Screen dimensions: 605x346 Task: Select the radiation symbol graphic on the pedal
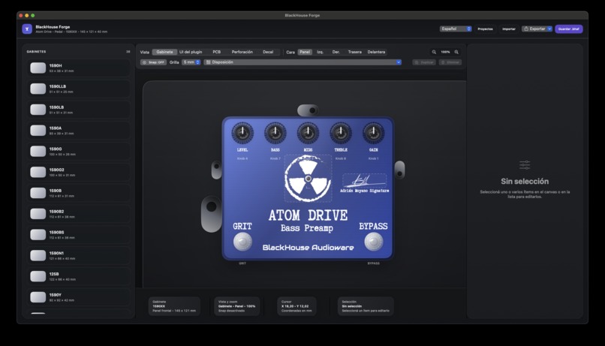click(308, 179)
